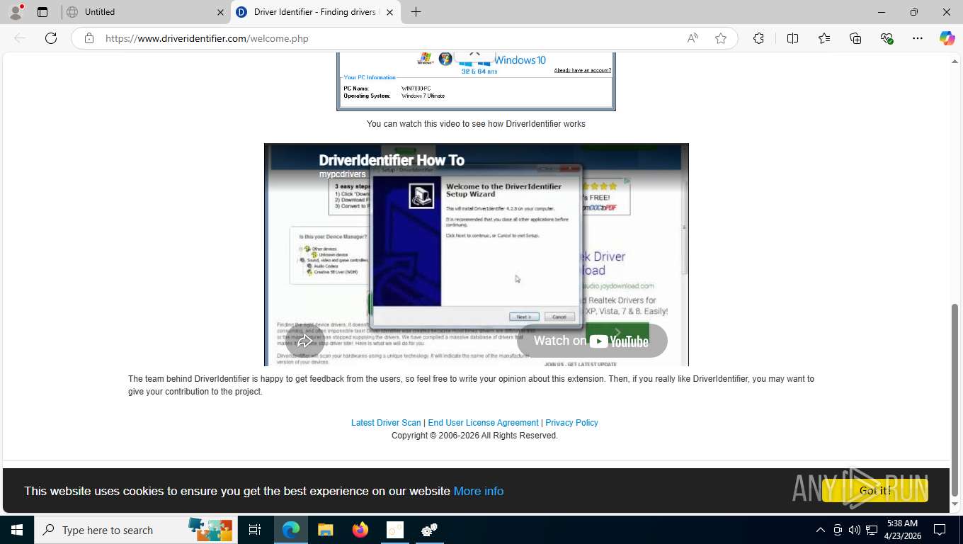
Task: View site information lock icon
Action: tap(89, 38)
